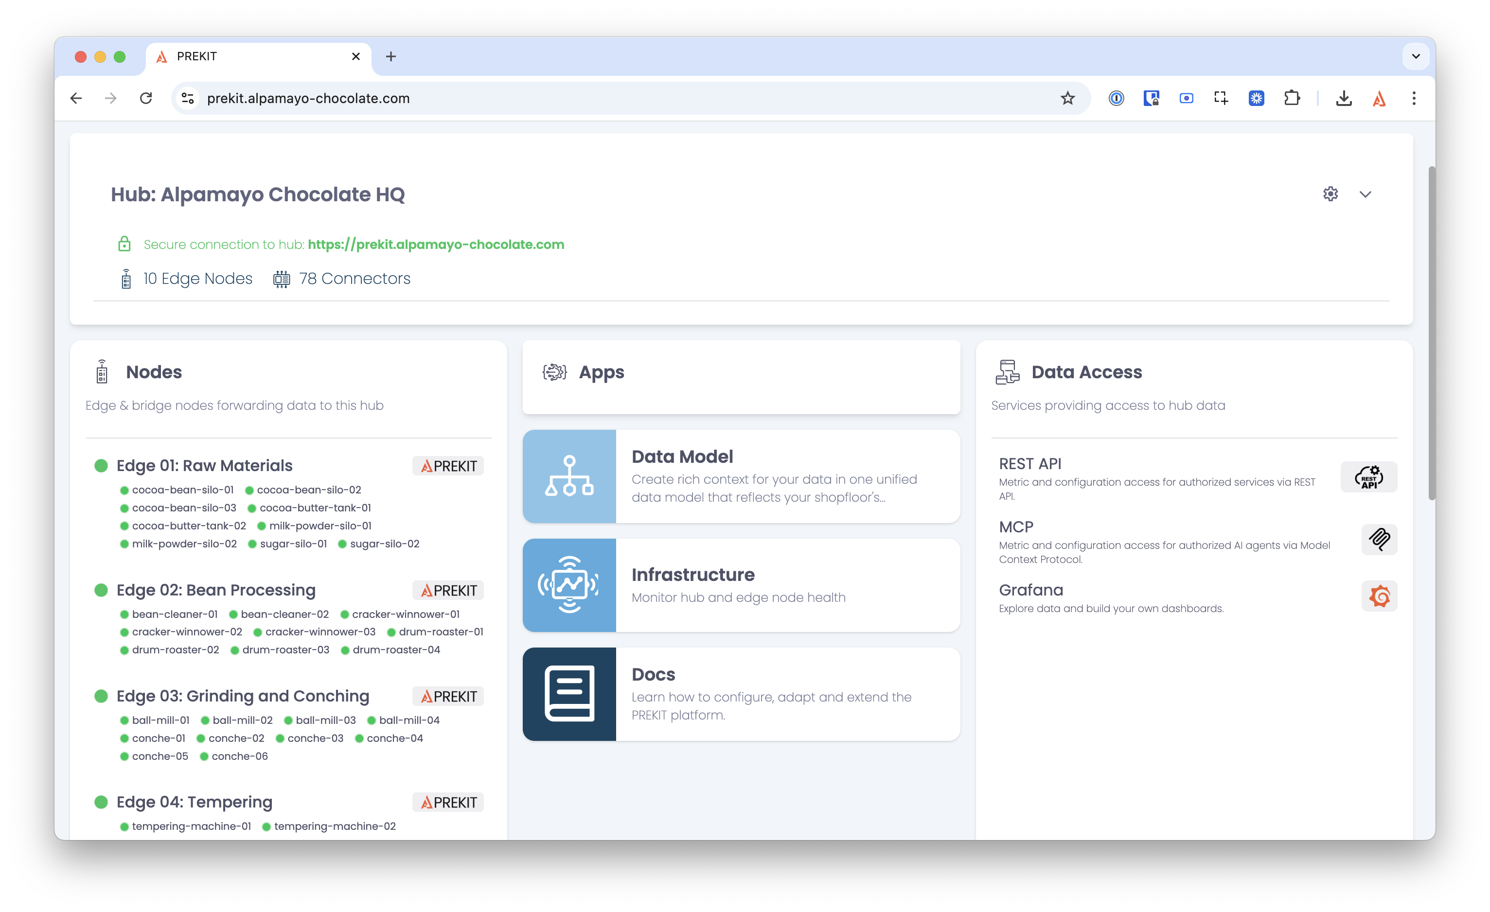
Task: Click the REST API cloud icon
Action: click(1368, 477)
